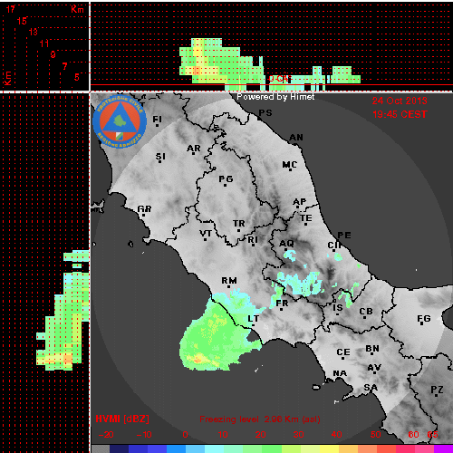Click the 17 Km altitude label

point(11,9)
